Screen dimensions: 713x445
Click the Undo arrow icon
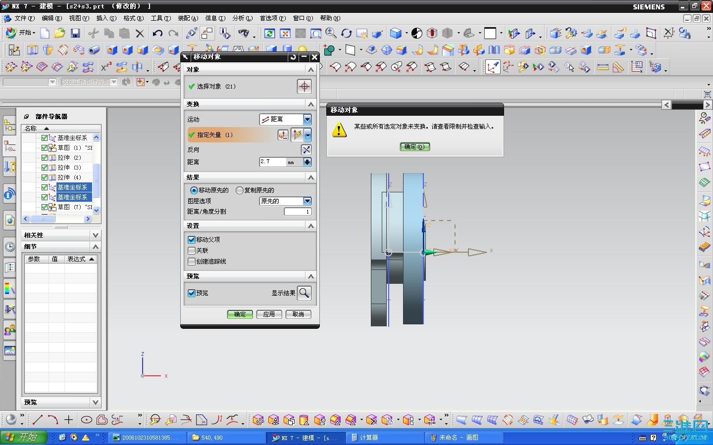tap(157, 33)
